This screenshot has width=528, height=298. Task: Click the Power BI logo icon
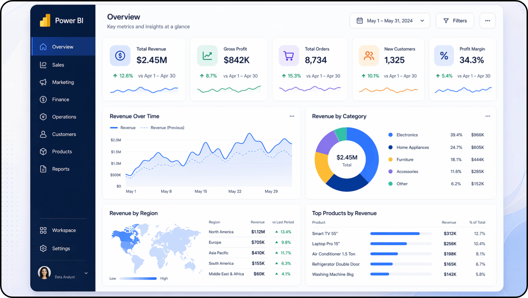pyautogui.click(x=45, y=20)
